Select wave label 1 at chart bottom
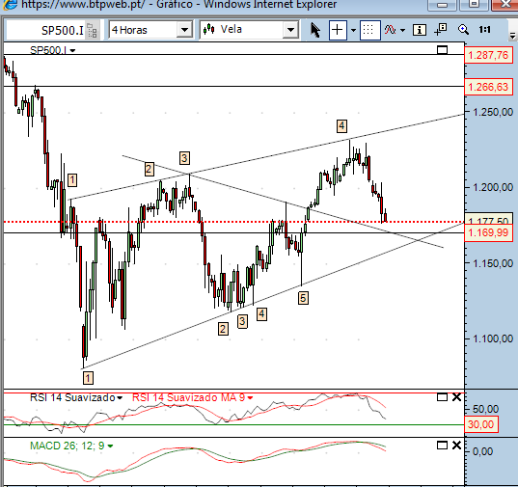 coord(88,378)
